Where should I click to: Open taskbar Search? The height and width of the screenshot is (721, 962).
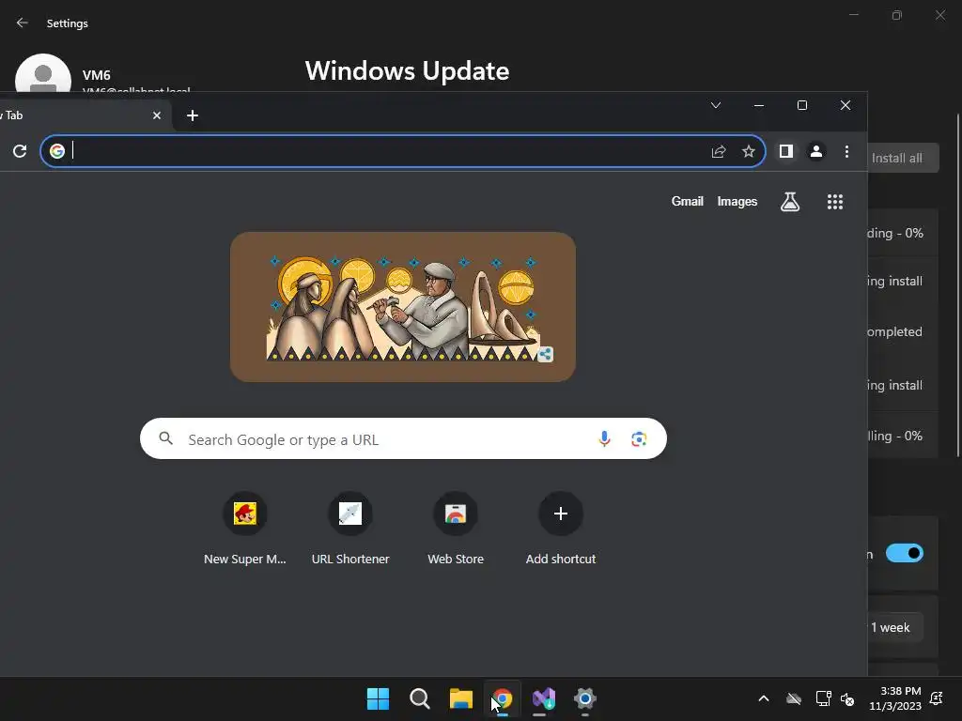pos(420,698)
